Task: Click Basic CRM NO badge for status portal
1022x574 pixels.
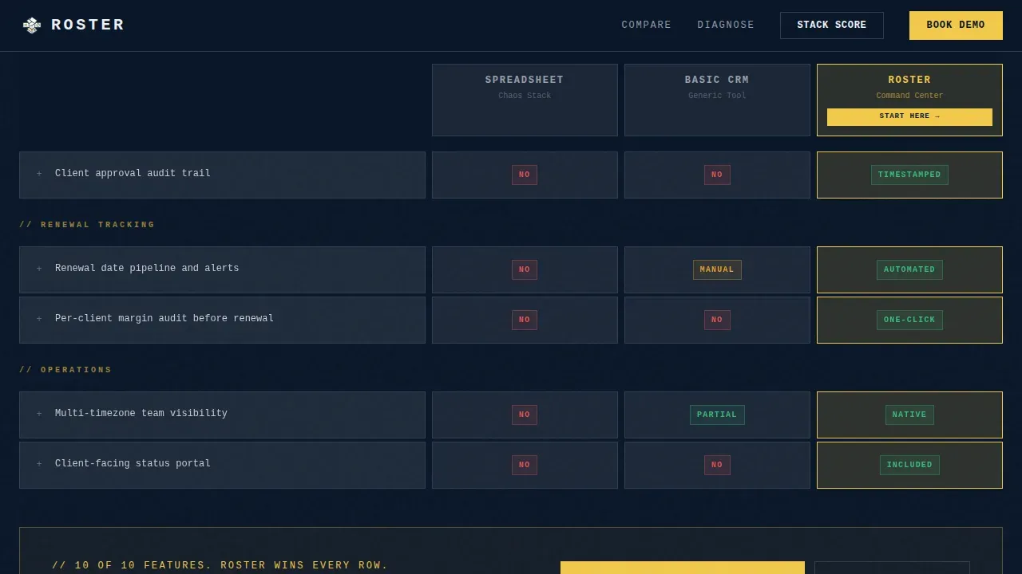Action: tap(717, 465)
